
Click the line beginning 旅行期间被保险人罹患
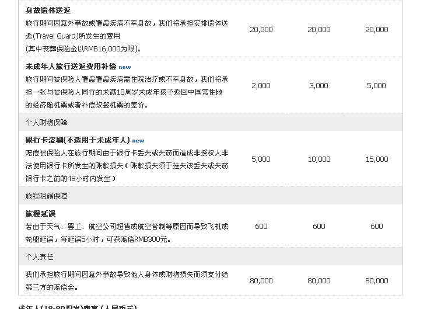(x=127, y=79)
